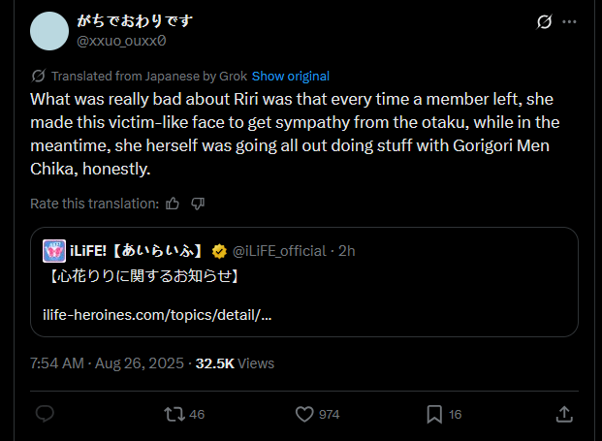Screen dimensions: 602x441
Task: Open the @xxuo_ouxx0 handle link
Action: pos(121,40)
